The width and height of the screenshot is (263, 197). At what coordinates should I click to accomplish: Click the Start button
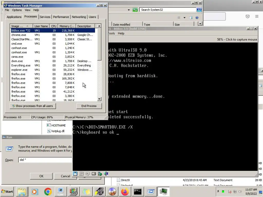pyautogui.click(x=7, y=191)
